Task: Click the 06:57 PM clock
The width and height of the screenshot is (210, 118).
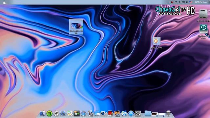Action: (x=198, y=2)
